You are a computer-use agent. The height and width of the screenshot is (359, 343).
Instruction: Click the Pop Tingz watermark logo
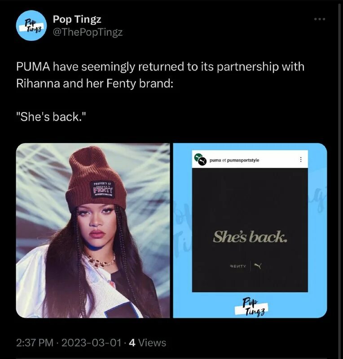(x=251, y=307)
